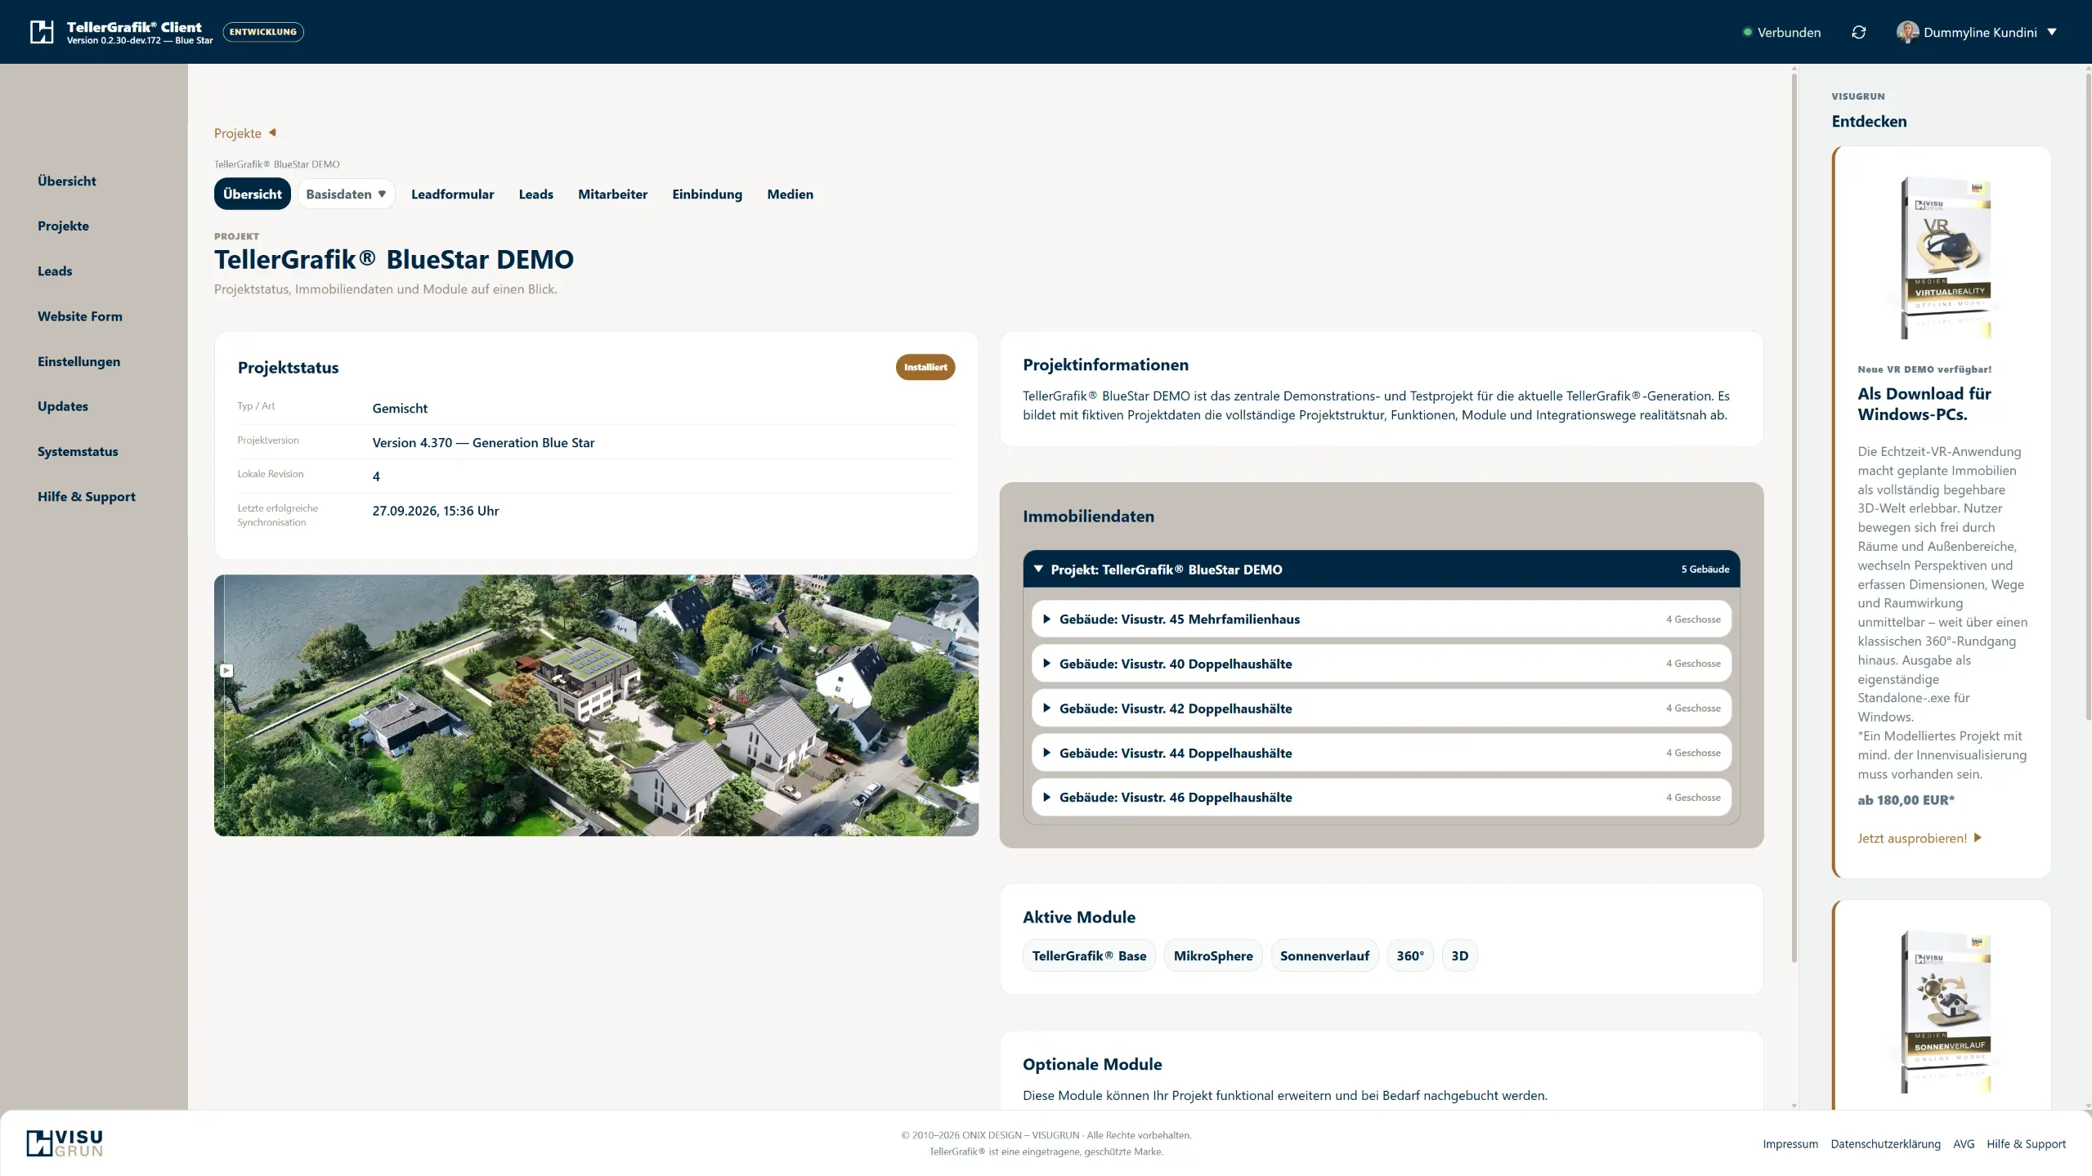This screenshot has width=2092, height=1176.
Task: Click the Sonnenverlauf product box image
Action: pos(1946,1011)
